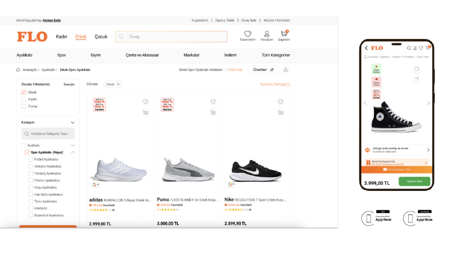Check the Ayakkabı category checkbox

23,145
